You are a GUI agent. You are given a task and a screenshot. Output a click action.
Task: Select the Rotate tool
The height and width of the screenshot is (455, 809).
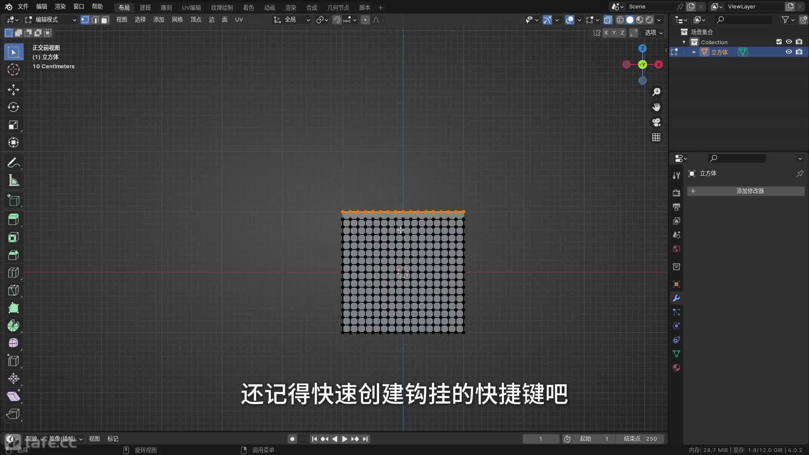13,107
